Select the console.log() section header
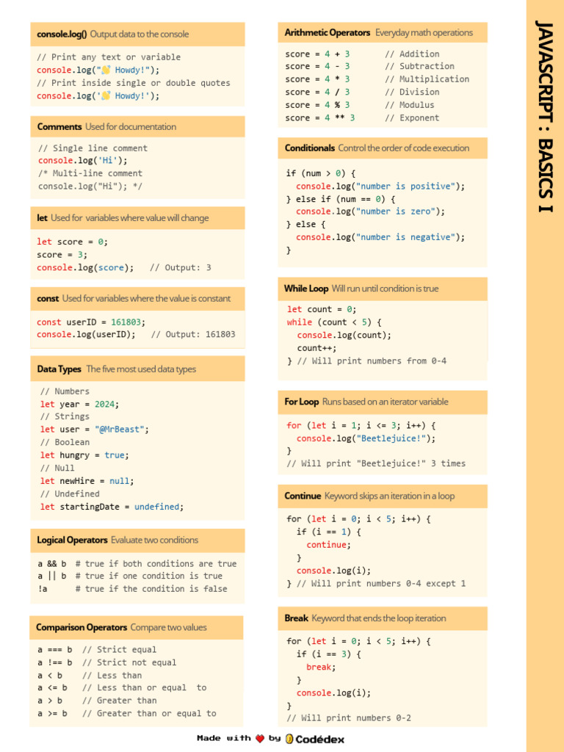Image resolution: width=564 pixels, height=752 pixels. tap(62, 34)
